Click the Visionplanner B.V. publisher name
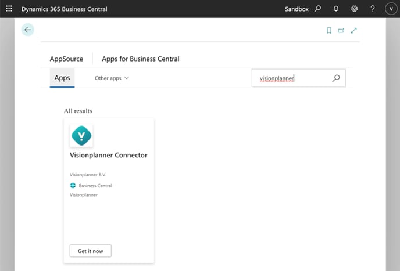The width and height of the screenshot is (400, 271). click(x=88, y=175)
